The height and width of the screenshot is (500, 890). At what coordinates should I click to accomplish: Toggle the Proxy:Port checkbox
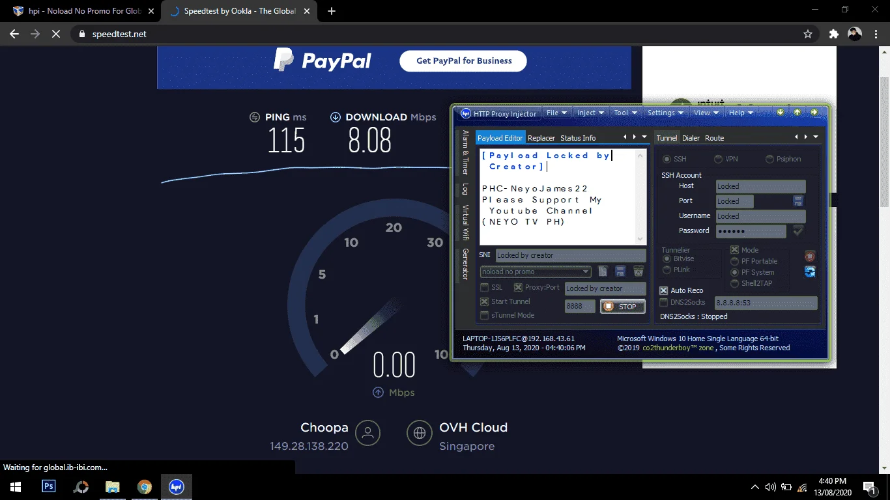[x=518, y=287]
